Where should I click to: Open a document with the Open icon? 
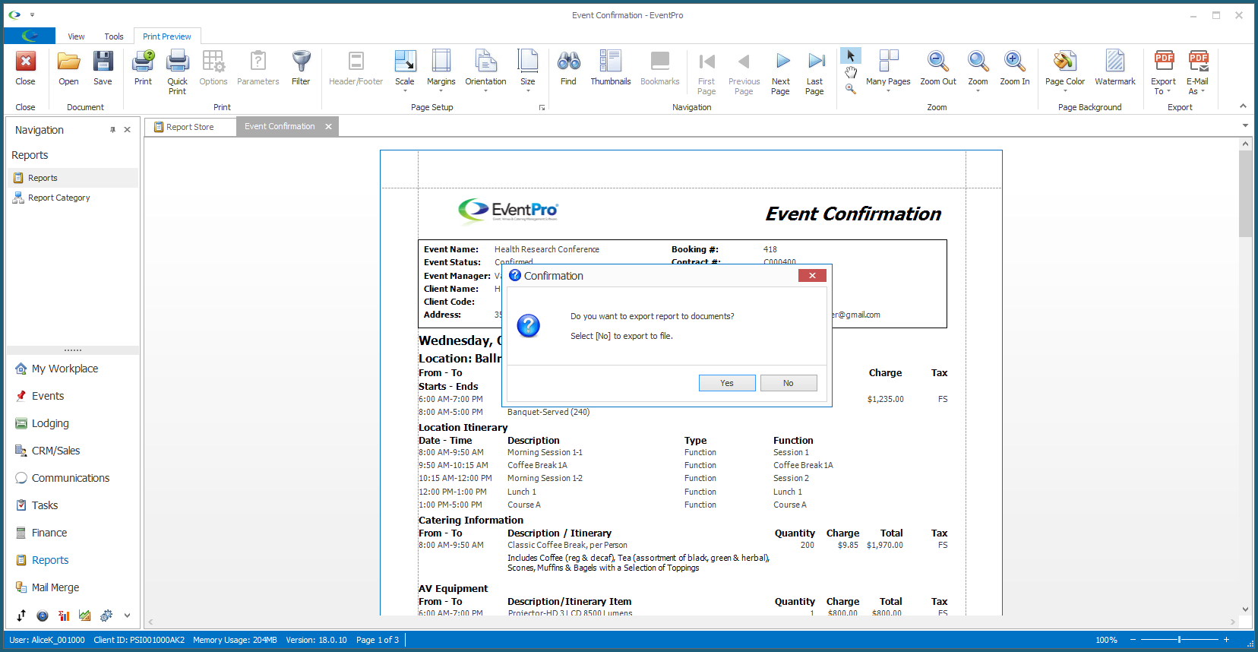(x=68, y=68)
